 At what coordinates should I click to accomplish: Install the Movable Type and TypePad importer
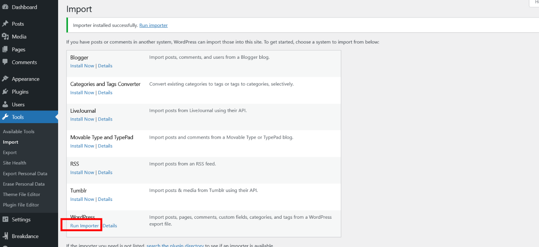82,146
